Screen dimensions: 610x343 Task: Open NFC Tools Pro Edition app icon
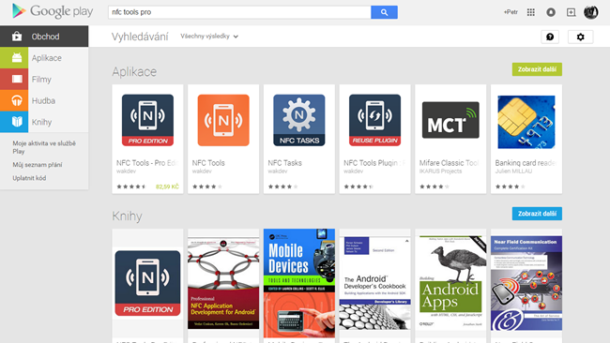147,120
